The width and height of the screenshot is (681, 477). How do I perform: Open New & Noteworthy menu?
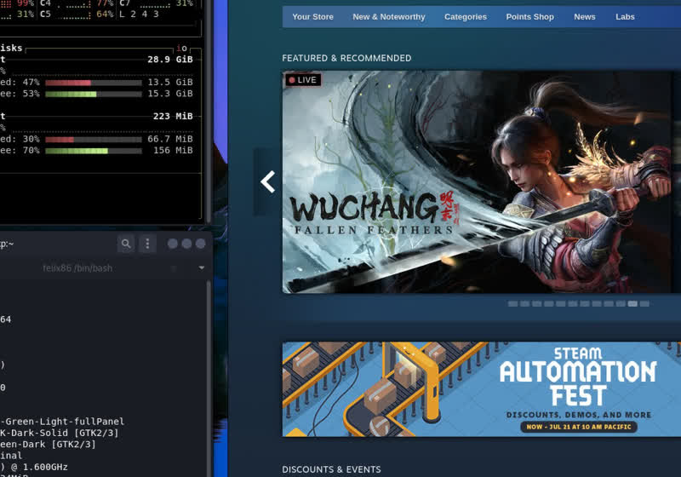(389, 17)
